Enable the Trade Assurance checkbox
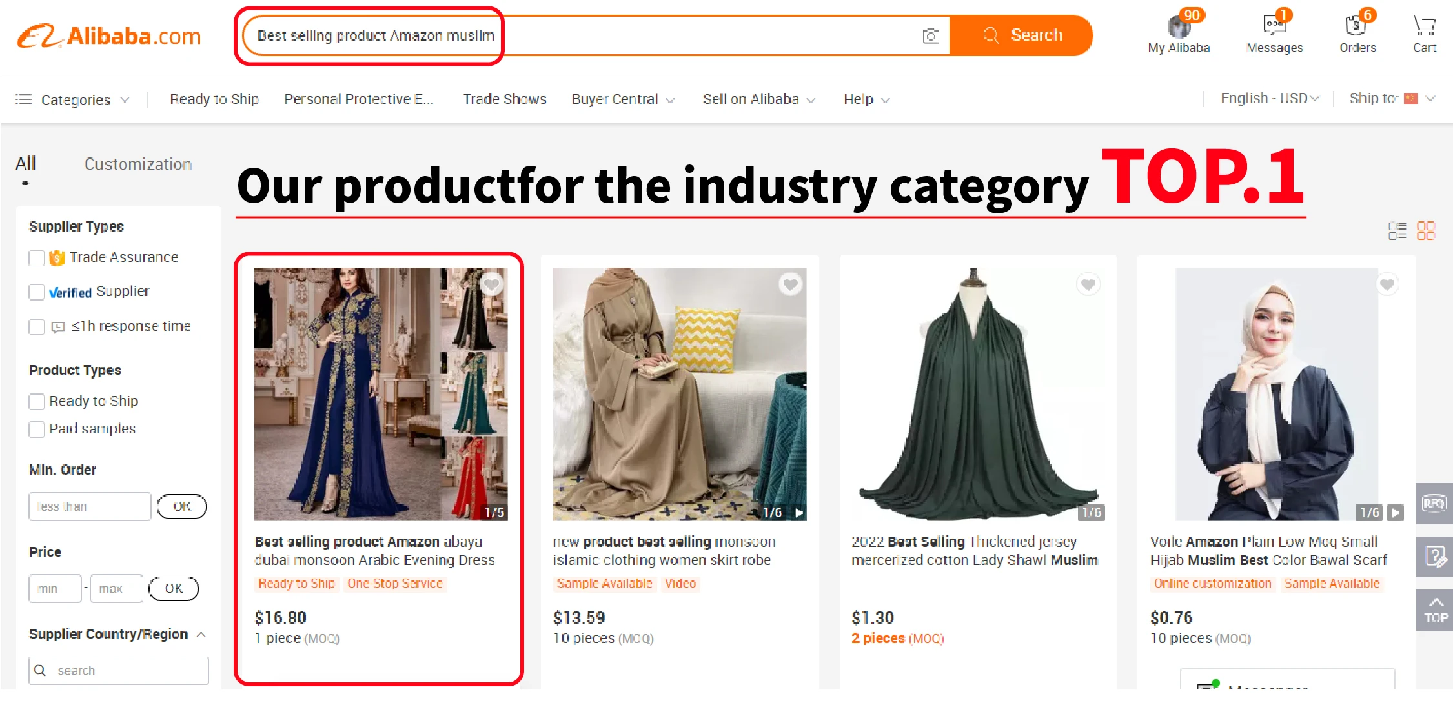The width and height of the screenshot is (1453, 723). 37,258
